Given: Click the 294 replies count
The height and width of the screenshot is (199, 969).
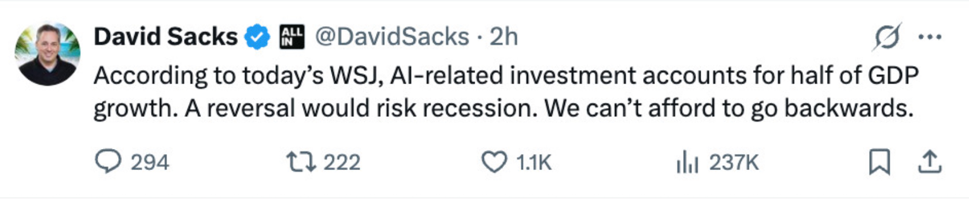Looking at the screenshot, I should coord(149,162).
